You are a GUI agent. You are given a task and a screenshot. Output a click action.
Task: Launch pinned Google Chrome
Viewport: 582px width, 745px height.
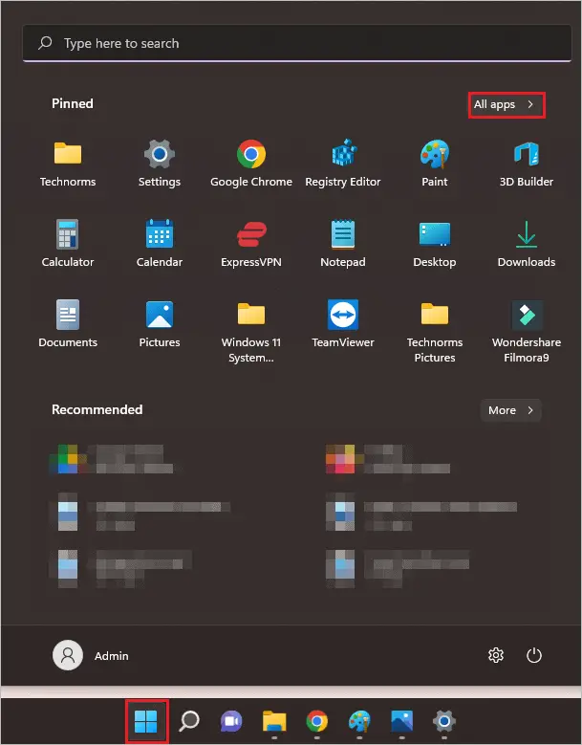(251, 164)
